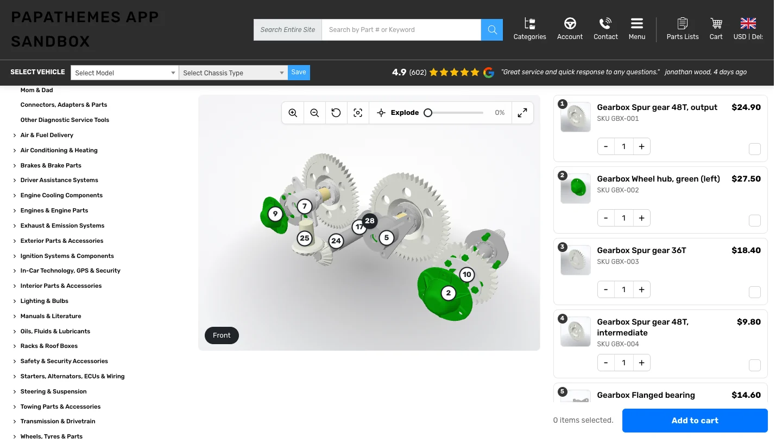The height and width of the screenshot is (439, 782).
Task: Click the Add to cart button
Action: [x=695, y=421]
